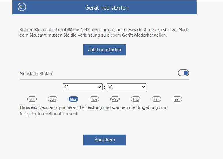This screenshot has width=223, height=159.
Task: Choose Thu for scheduled restart
Action: tap(136, 99)
